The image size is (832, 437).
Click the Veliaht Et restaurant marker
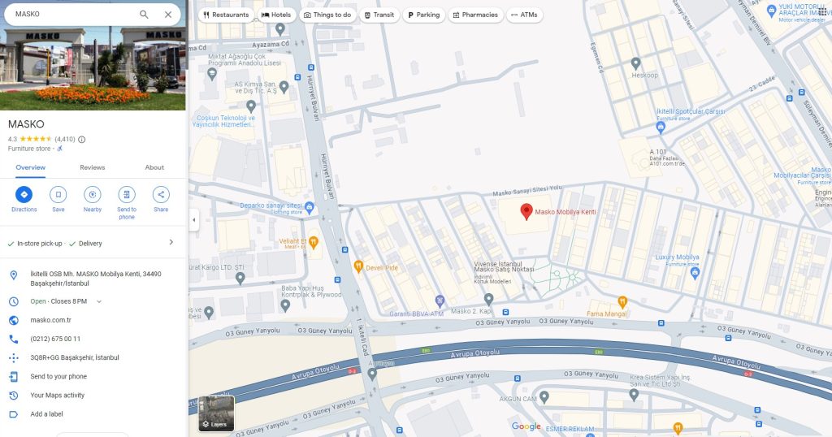click(313, 242)
